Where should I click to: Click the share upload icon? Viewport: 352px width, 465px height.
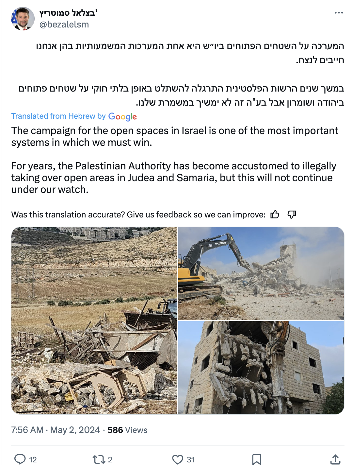coord(335,459)
